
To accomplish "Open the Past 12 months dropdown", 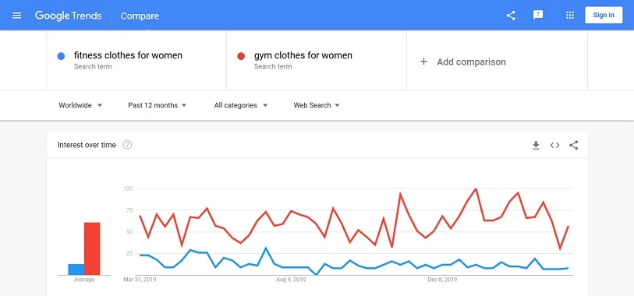I will [158, 105].
